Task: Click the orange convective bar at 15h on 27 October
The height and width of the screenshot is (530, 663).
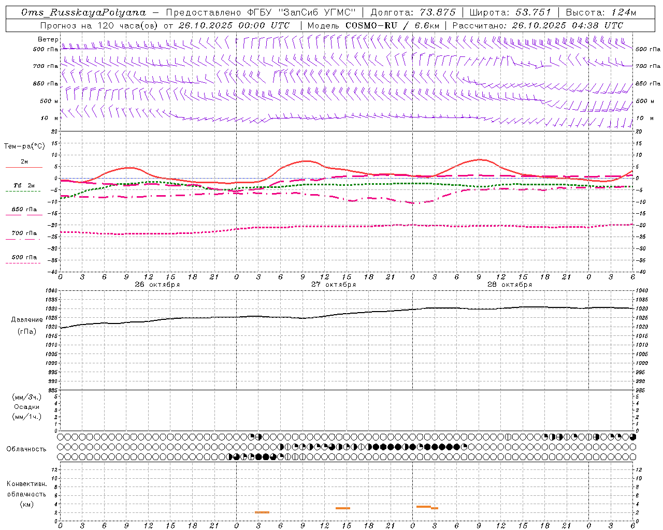Action: coord(343,508)
